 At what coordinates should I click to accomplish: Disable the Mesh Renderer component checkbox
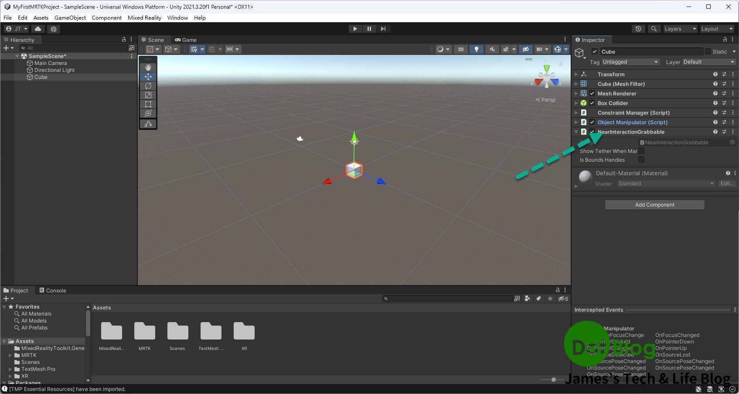tap(592, 93)
